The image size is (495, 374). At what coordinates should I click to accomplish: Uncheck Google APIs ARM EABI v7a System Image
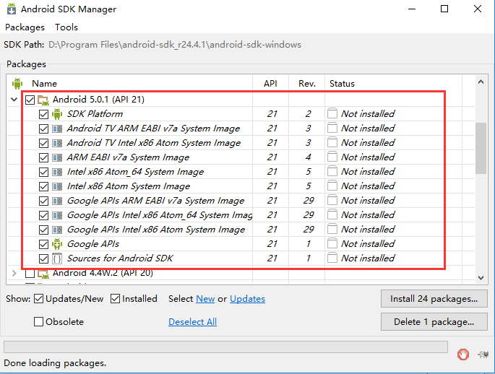(43, 201)
